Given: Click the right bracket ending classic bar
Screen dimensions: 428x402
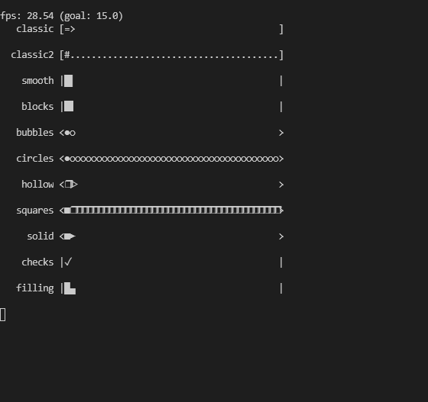Looking at the screenshot, I should click(x=281, y=29).
